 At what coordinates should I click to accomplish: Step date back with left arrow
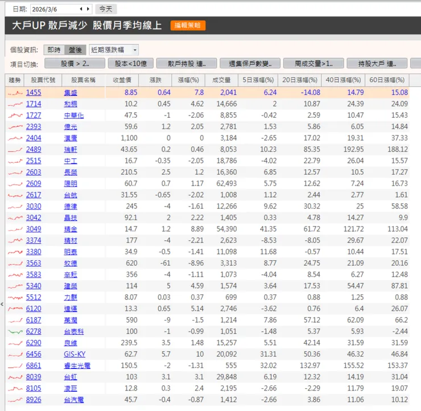click(81, 9)
